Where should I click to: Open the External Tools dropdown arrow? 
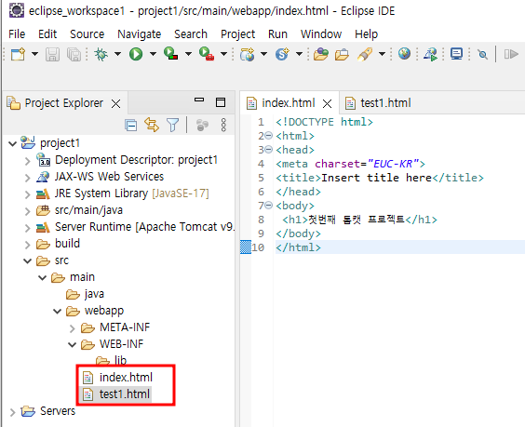[x=224, y=54]
